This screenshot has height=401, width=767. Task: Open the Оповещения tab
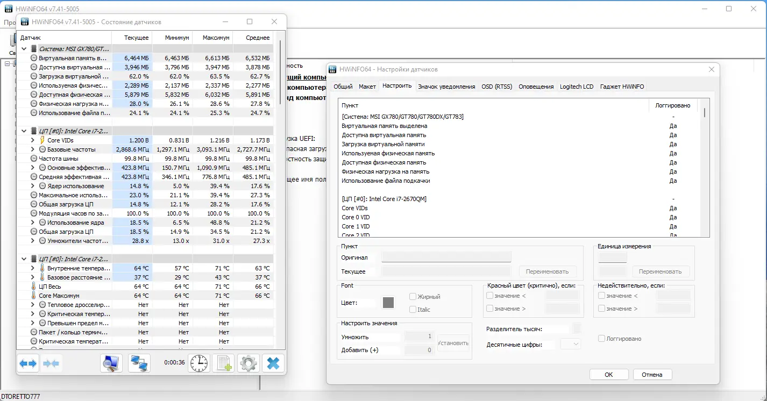tap(536, 87)
